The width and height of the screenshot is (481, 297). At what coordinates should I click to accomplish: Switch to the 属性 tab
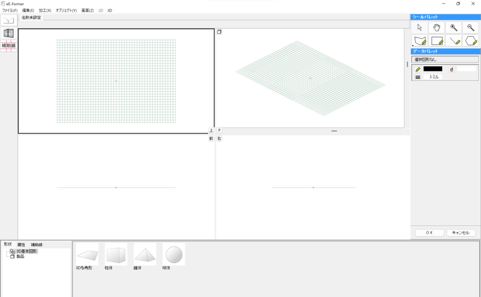pyautogui.click(x=21, y=245)
